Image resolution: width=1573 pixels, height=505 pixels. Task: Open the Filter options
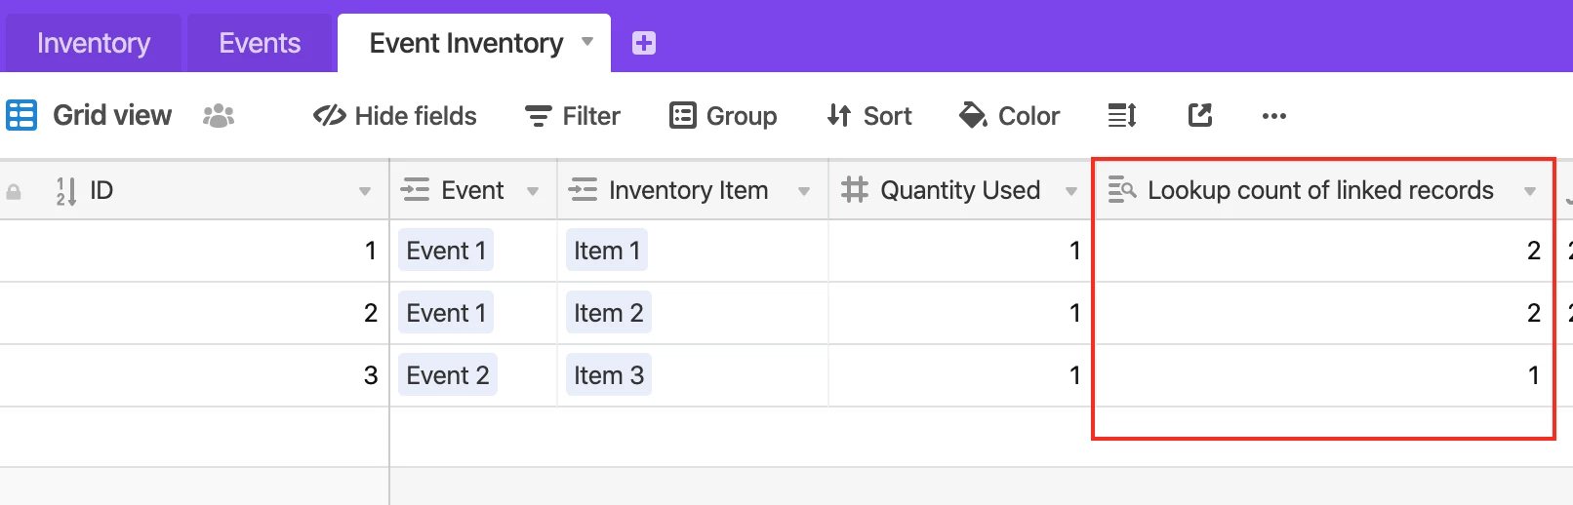[573, 116]
